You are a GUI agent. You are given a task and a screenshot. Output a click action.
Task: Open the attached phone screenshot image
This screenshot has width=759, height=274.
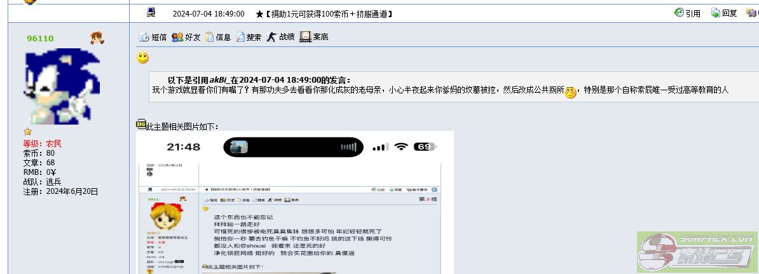click(295, 202)
